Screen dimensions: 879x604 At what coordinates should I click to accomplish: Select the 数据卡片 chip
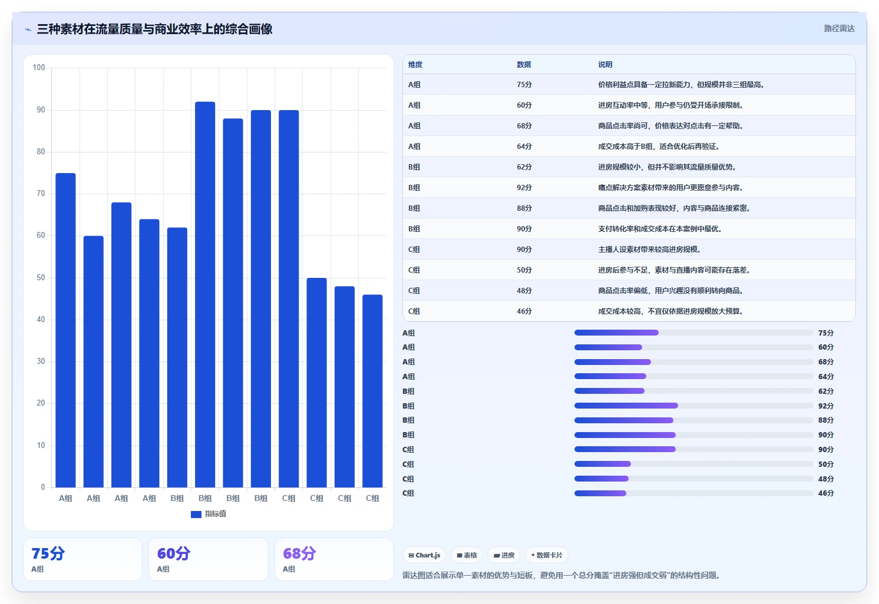pos(547,555)
